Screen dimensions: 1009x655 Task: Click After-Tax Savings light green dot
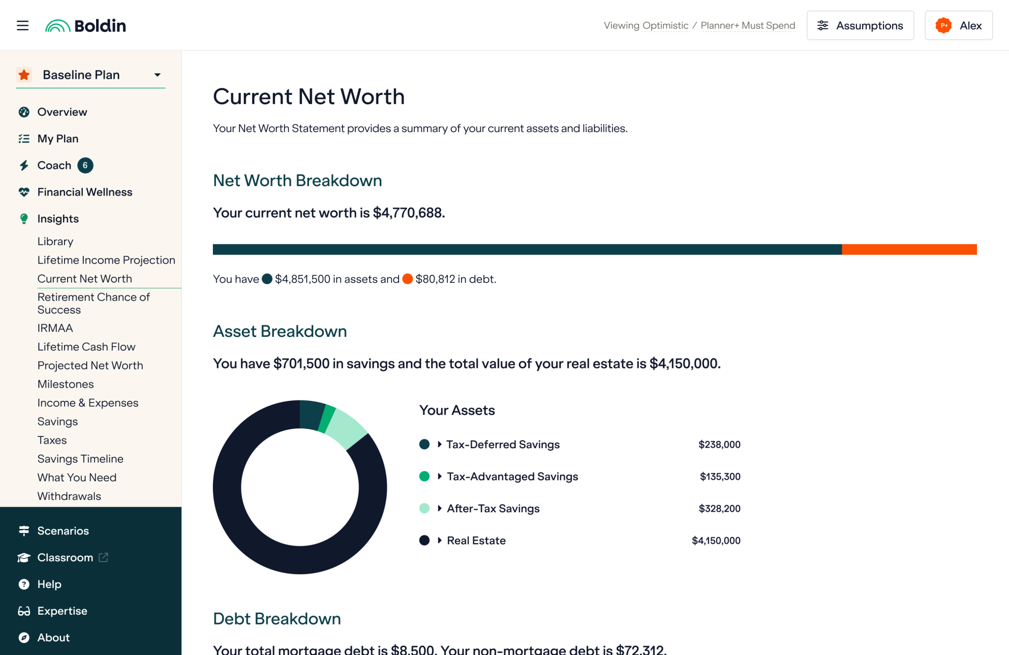pyautogui.click(x=424, y=509)
